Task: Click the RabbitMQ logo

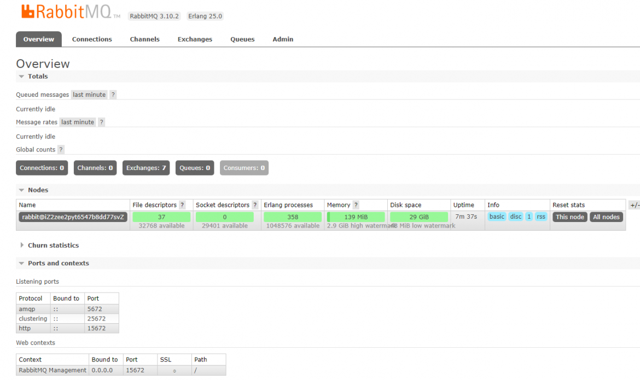Action: [x=71, y=11]
